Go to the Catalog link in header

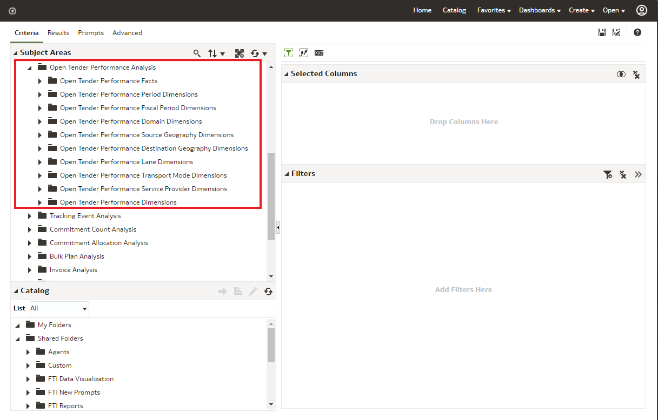point(454,10)
